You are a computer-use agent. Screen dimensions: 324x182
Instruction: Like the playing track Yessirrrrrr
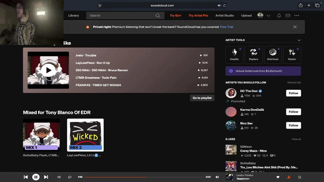tap(278, 177)
